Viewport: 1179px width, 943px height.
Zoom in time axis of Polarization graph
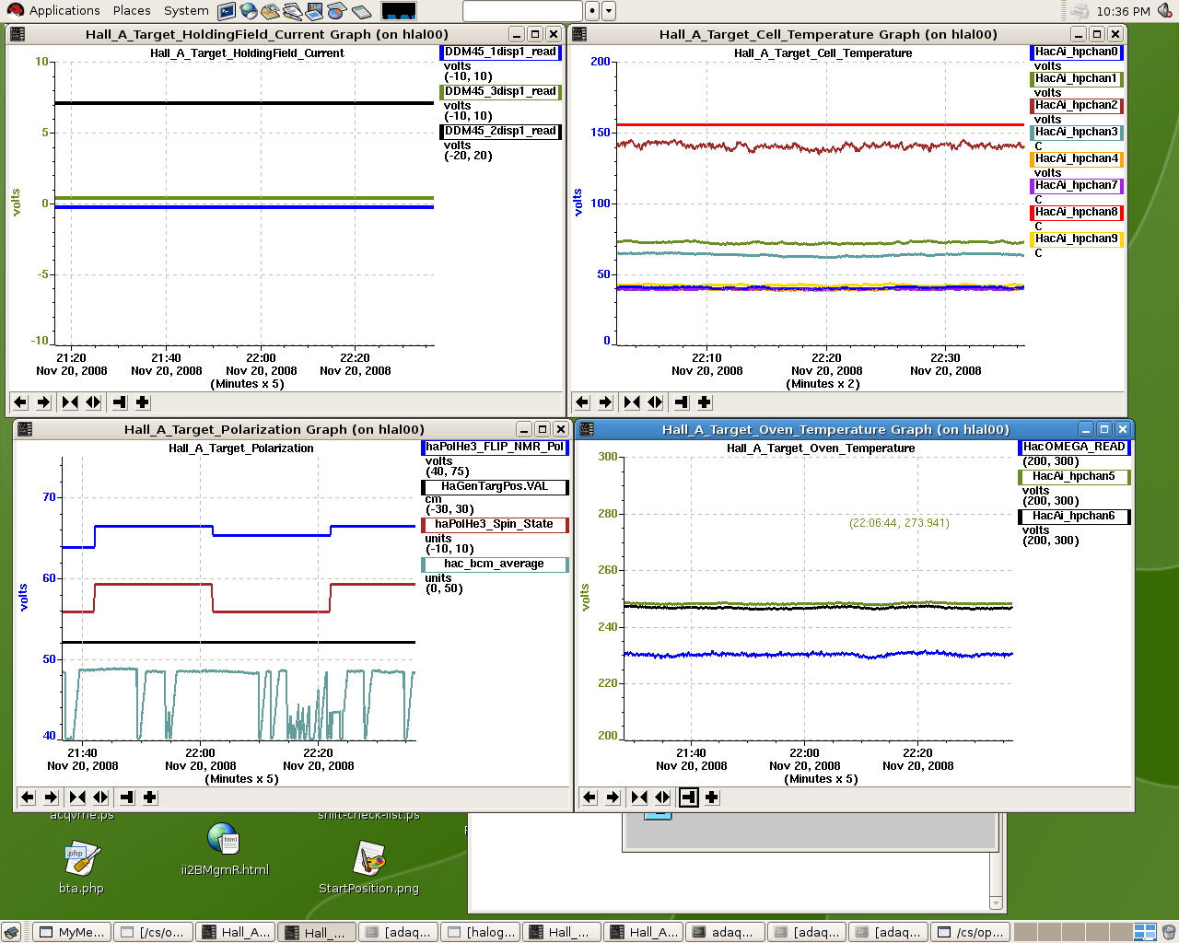point(77,797)
